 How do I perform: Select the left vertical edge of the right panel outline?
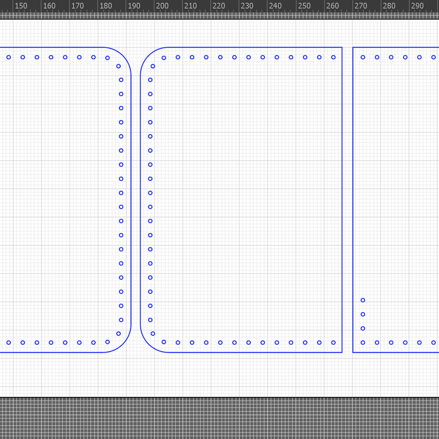pyautogui.click(x=353, y=200)
